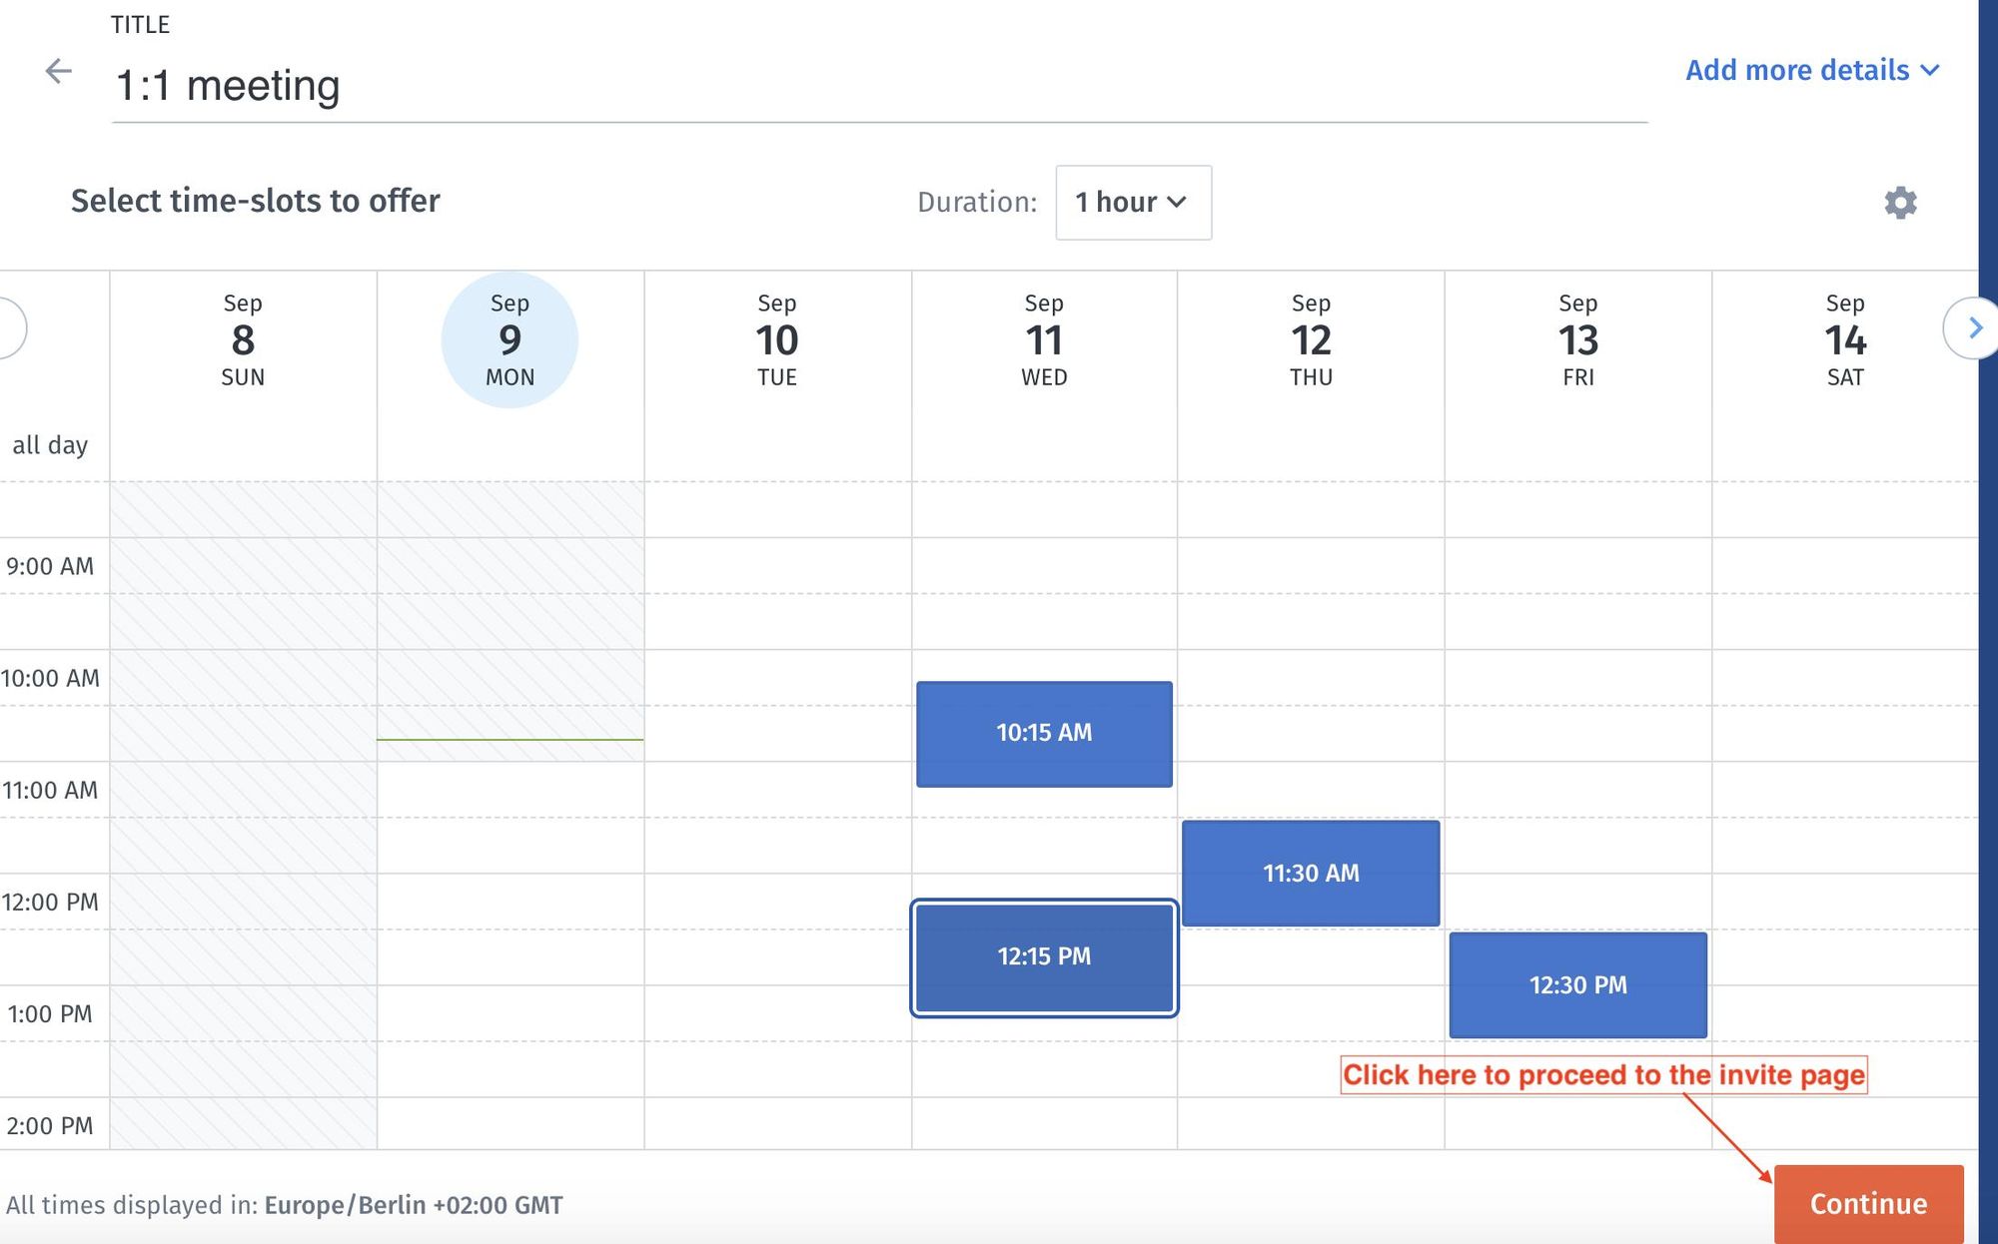Viewport: 1998px width, 1244px height.
Task: Click the Sep 9 MON day header
Action: coord(509,340)
